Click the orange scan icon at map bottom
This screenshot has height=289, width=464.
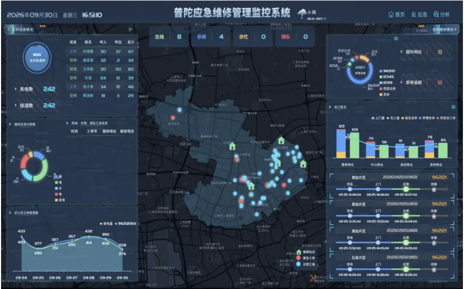[313, 278]
